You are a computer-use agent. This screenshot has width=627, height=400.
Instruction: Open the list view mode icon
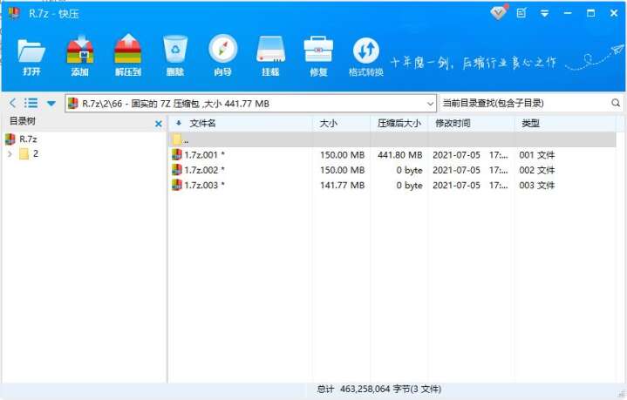[x=31, y=103]
